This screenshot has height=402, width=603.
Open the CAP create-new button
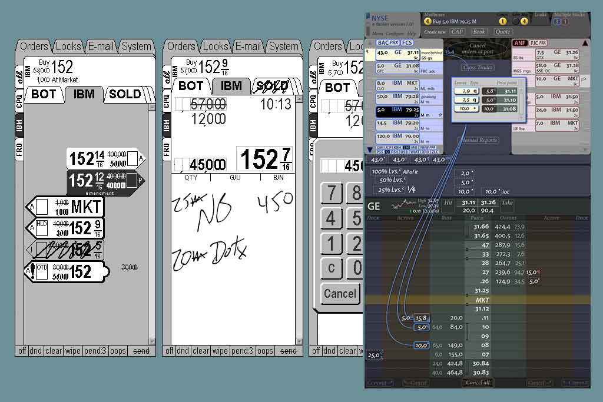[457, 32]
